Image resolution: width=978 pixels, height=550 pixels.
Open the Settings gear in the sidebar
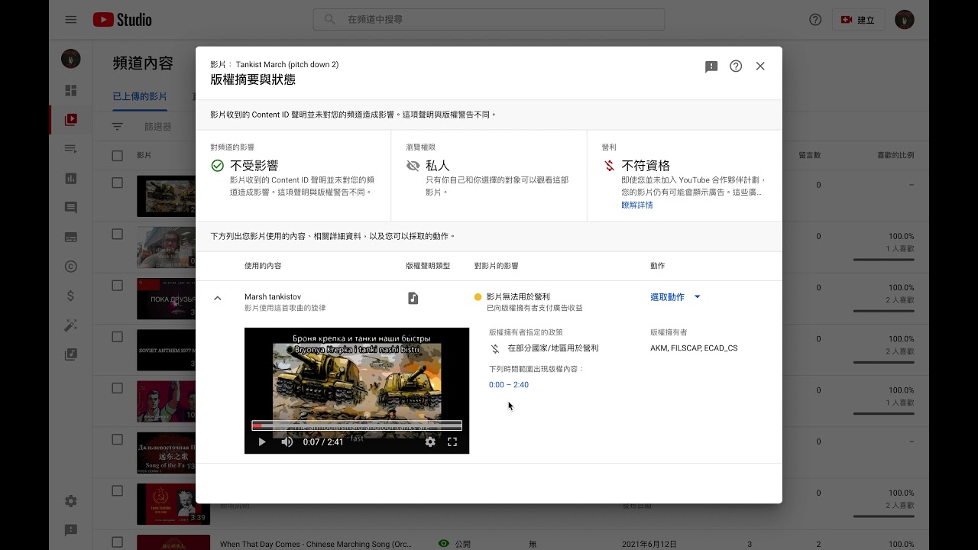(x=71, y=501)
